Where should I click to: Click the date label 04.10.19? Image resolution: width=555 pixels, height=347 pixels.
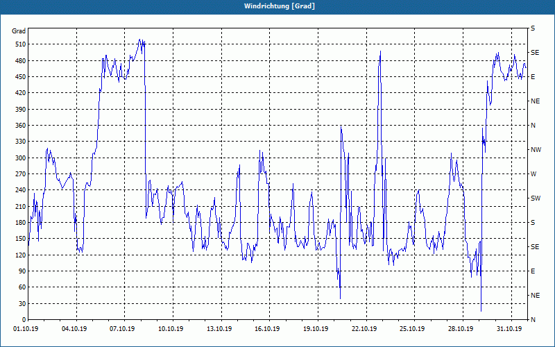pos(74,329)
